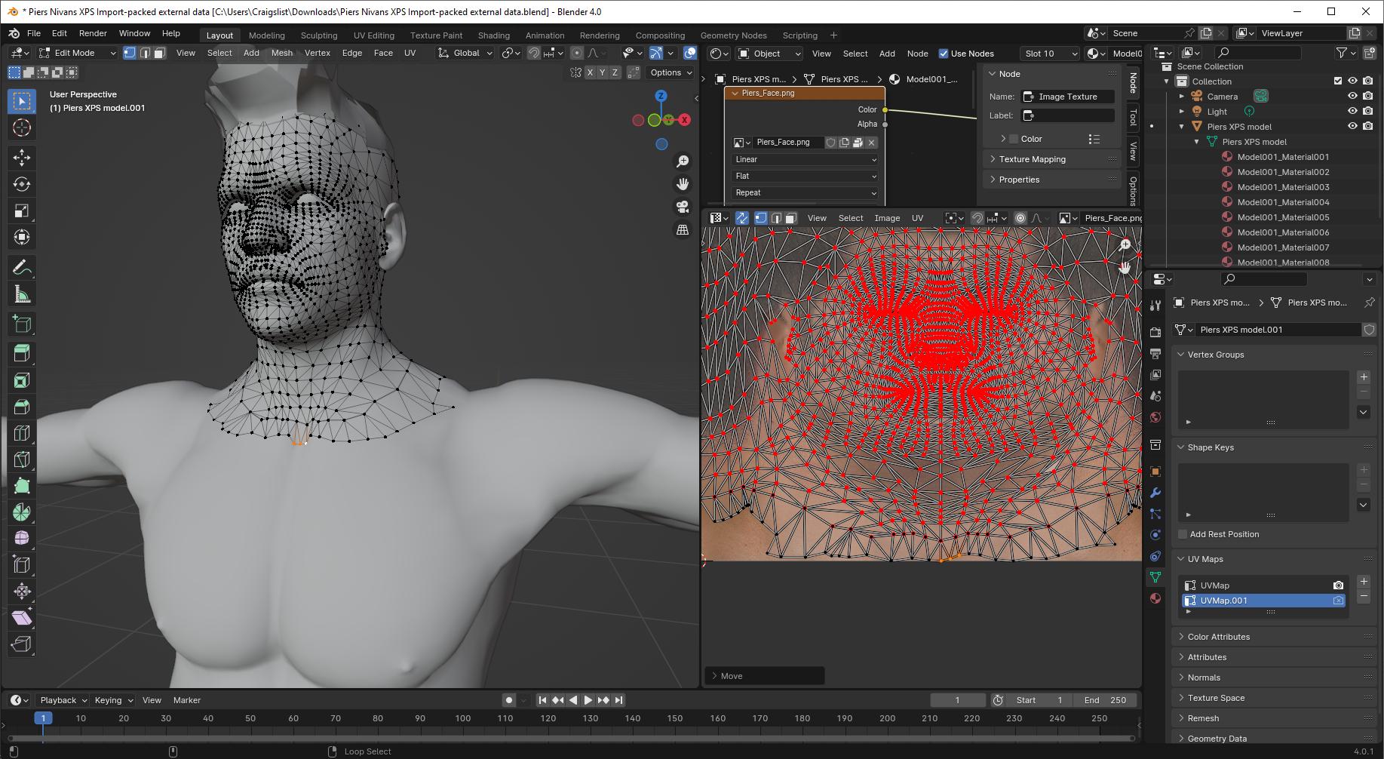1384x759 pixels.
Task: Select UVMap.001 in the UV Maps list
Action: (1263, 601)
